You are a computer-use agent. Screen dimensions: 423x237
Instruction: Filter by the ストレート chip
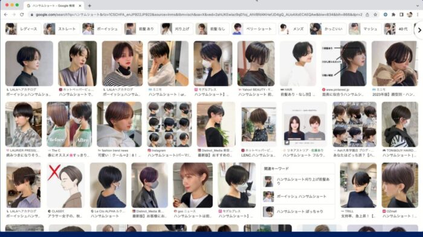coord(61,29)
